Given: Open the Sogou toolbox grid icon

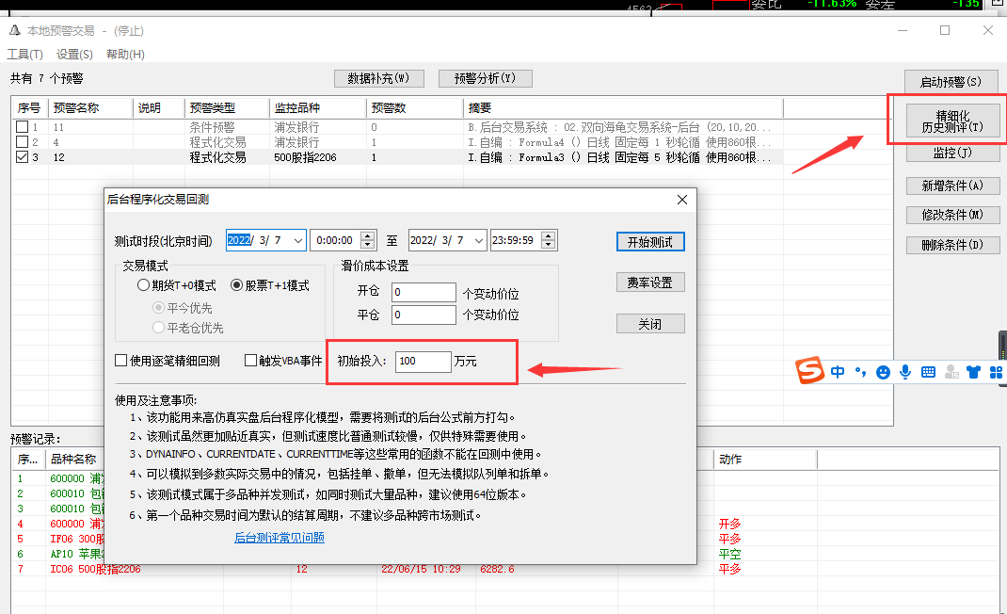Looking at the screenshot, I should (x=996, y=372).
